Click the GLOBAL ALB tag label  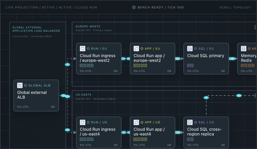click(39, 85)
